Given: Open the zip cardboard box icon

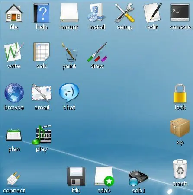Looking at the screenshot, I should pyautogui.click(x=180, y=128).
